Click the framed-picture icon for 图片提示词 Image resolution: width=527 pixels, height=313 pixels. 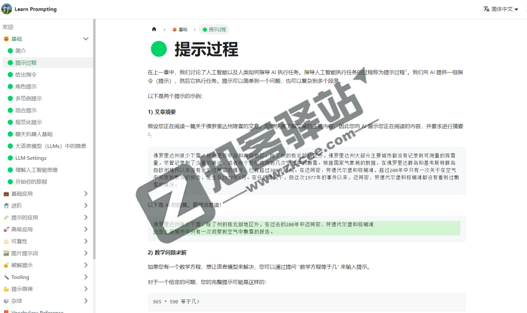[7, 253]
